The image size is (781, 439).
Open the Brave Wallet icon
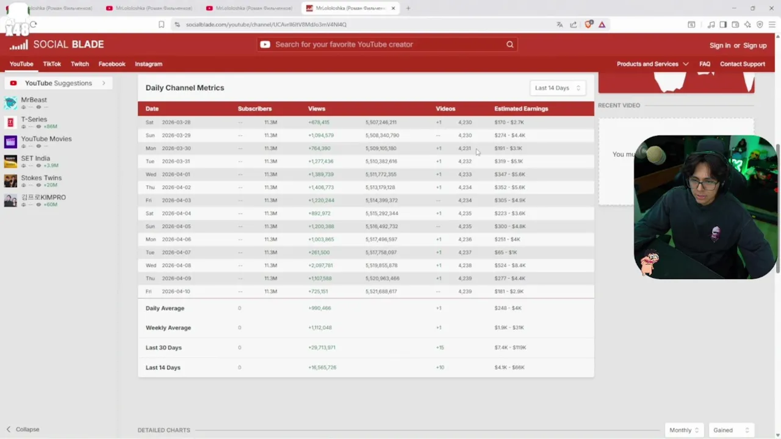[x=735, y=24]
